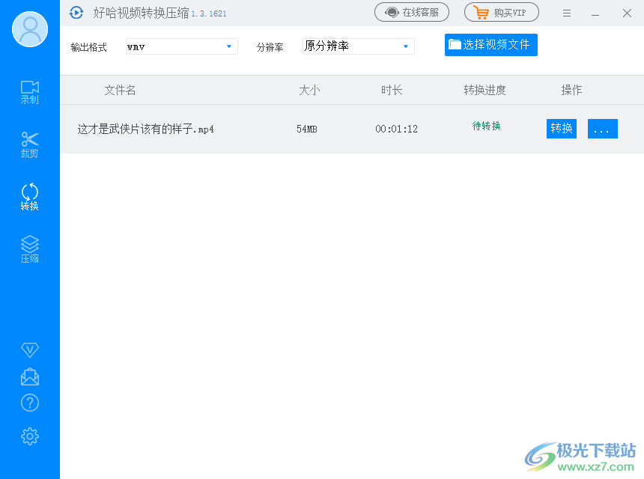644x479 pixels.
Task: Open the help question mark icon
Action: (x=29, y=403)
